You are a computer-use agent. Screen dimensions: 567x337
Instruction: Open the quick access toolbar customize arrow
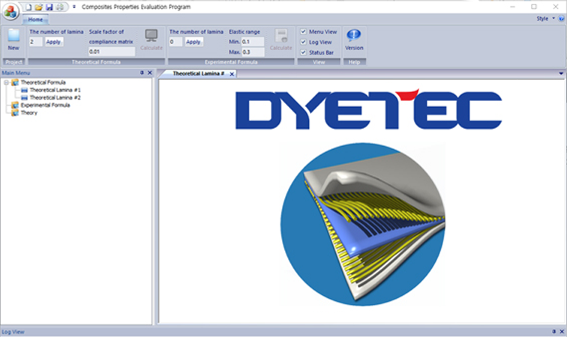tap(73, 7)
